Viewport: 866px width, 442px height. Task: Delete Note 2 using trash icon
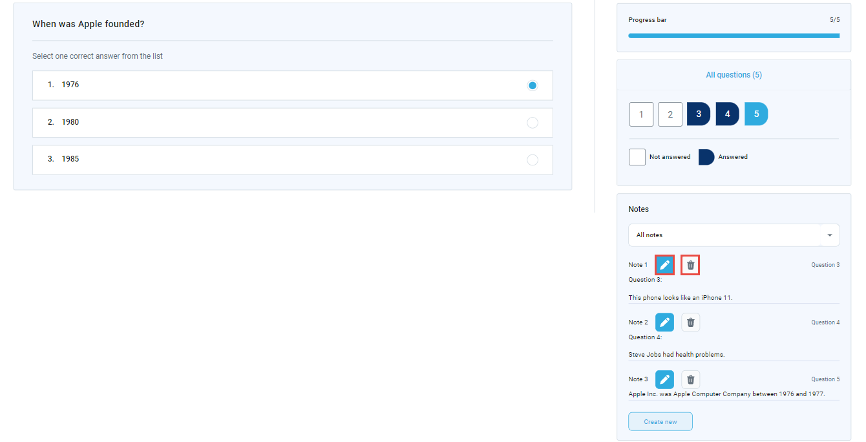tap(690, 322)
